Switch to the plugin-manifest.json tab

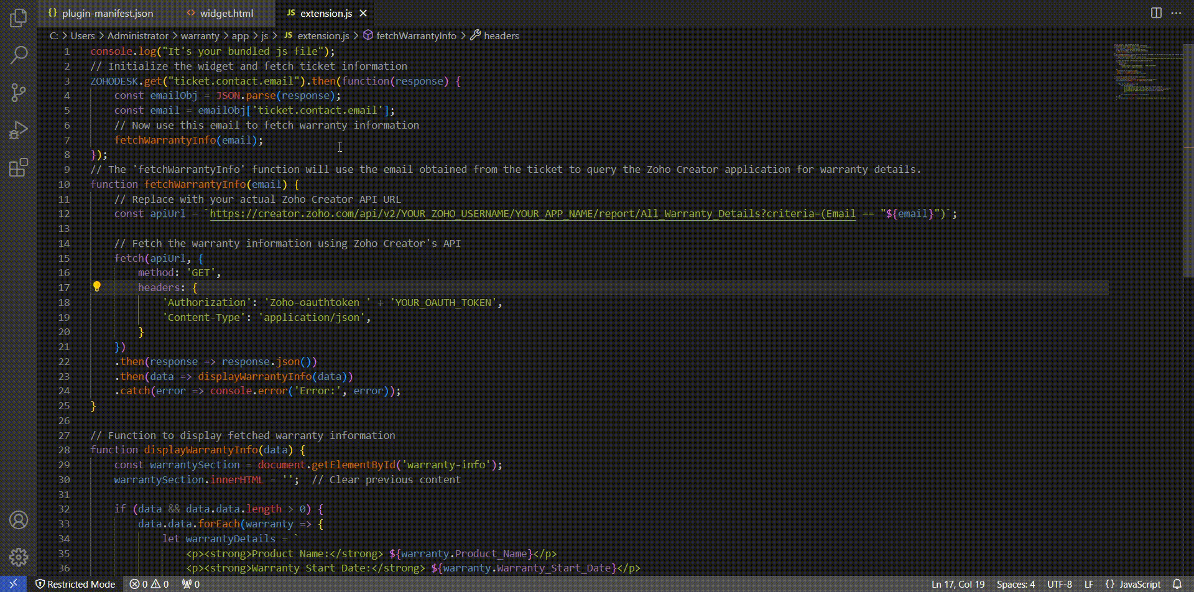107,13
